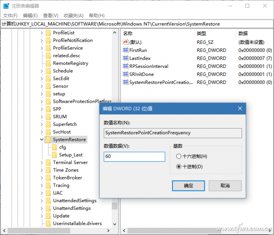Click the RemoteRegistry folder icon
Screen dimensions: 274x235
coord(48,63)
